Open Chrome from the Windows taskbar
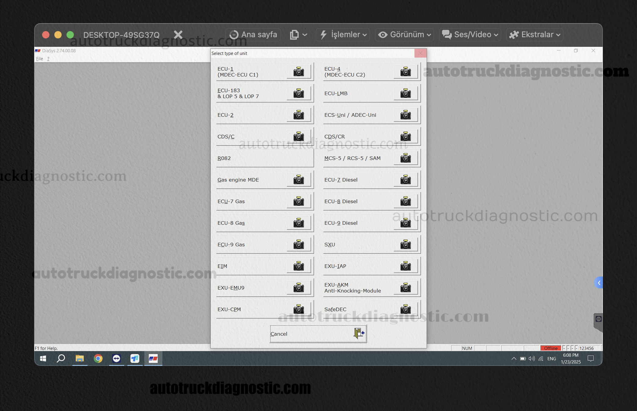Viewport: 637px width, 411px height. [x=98, y=359]
